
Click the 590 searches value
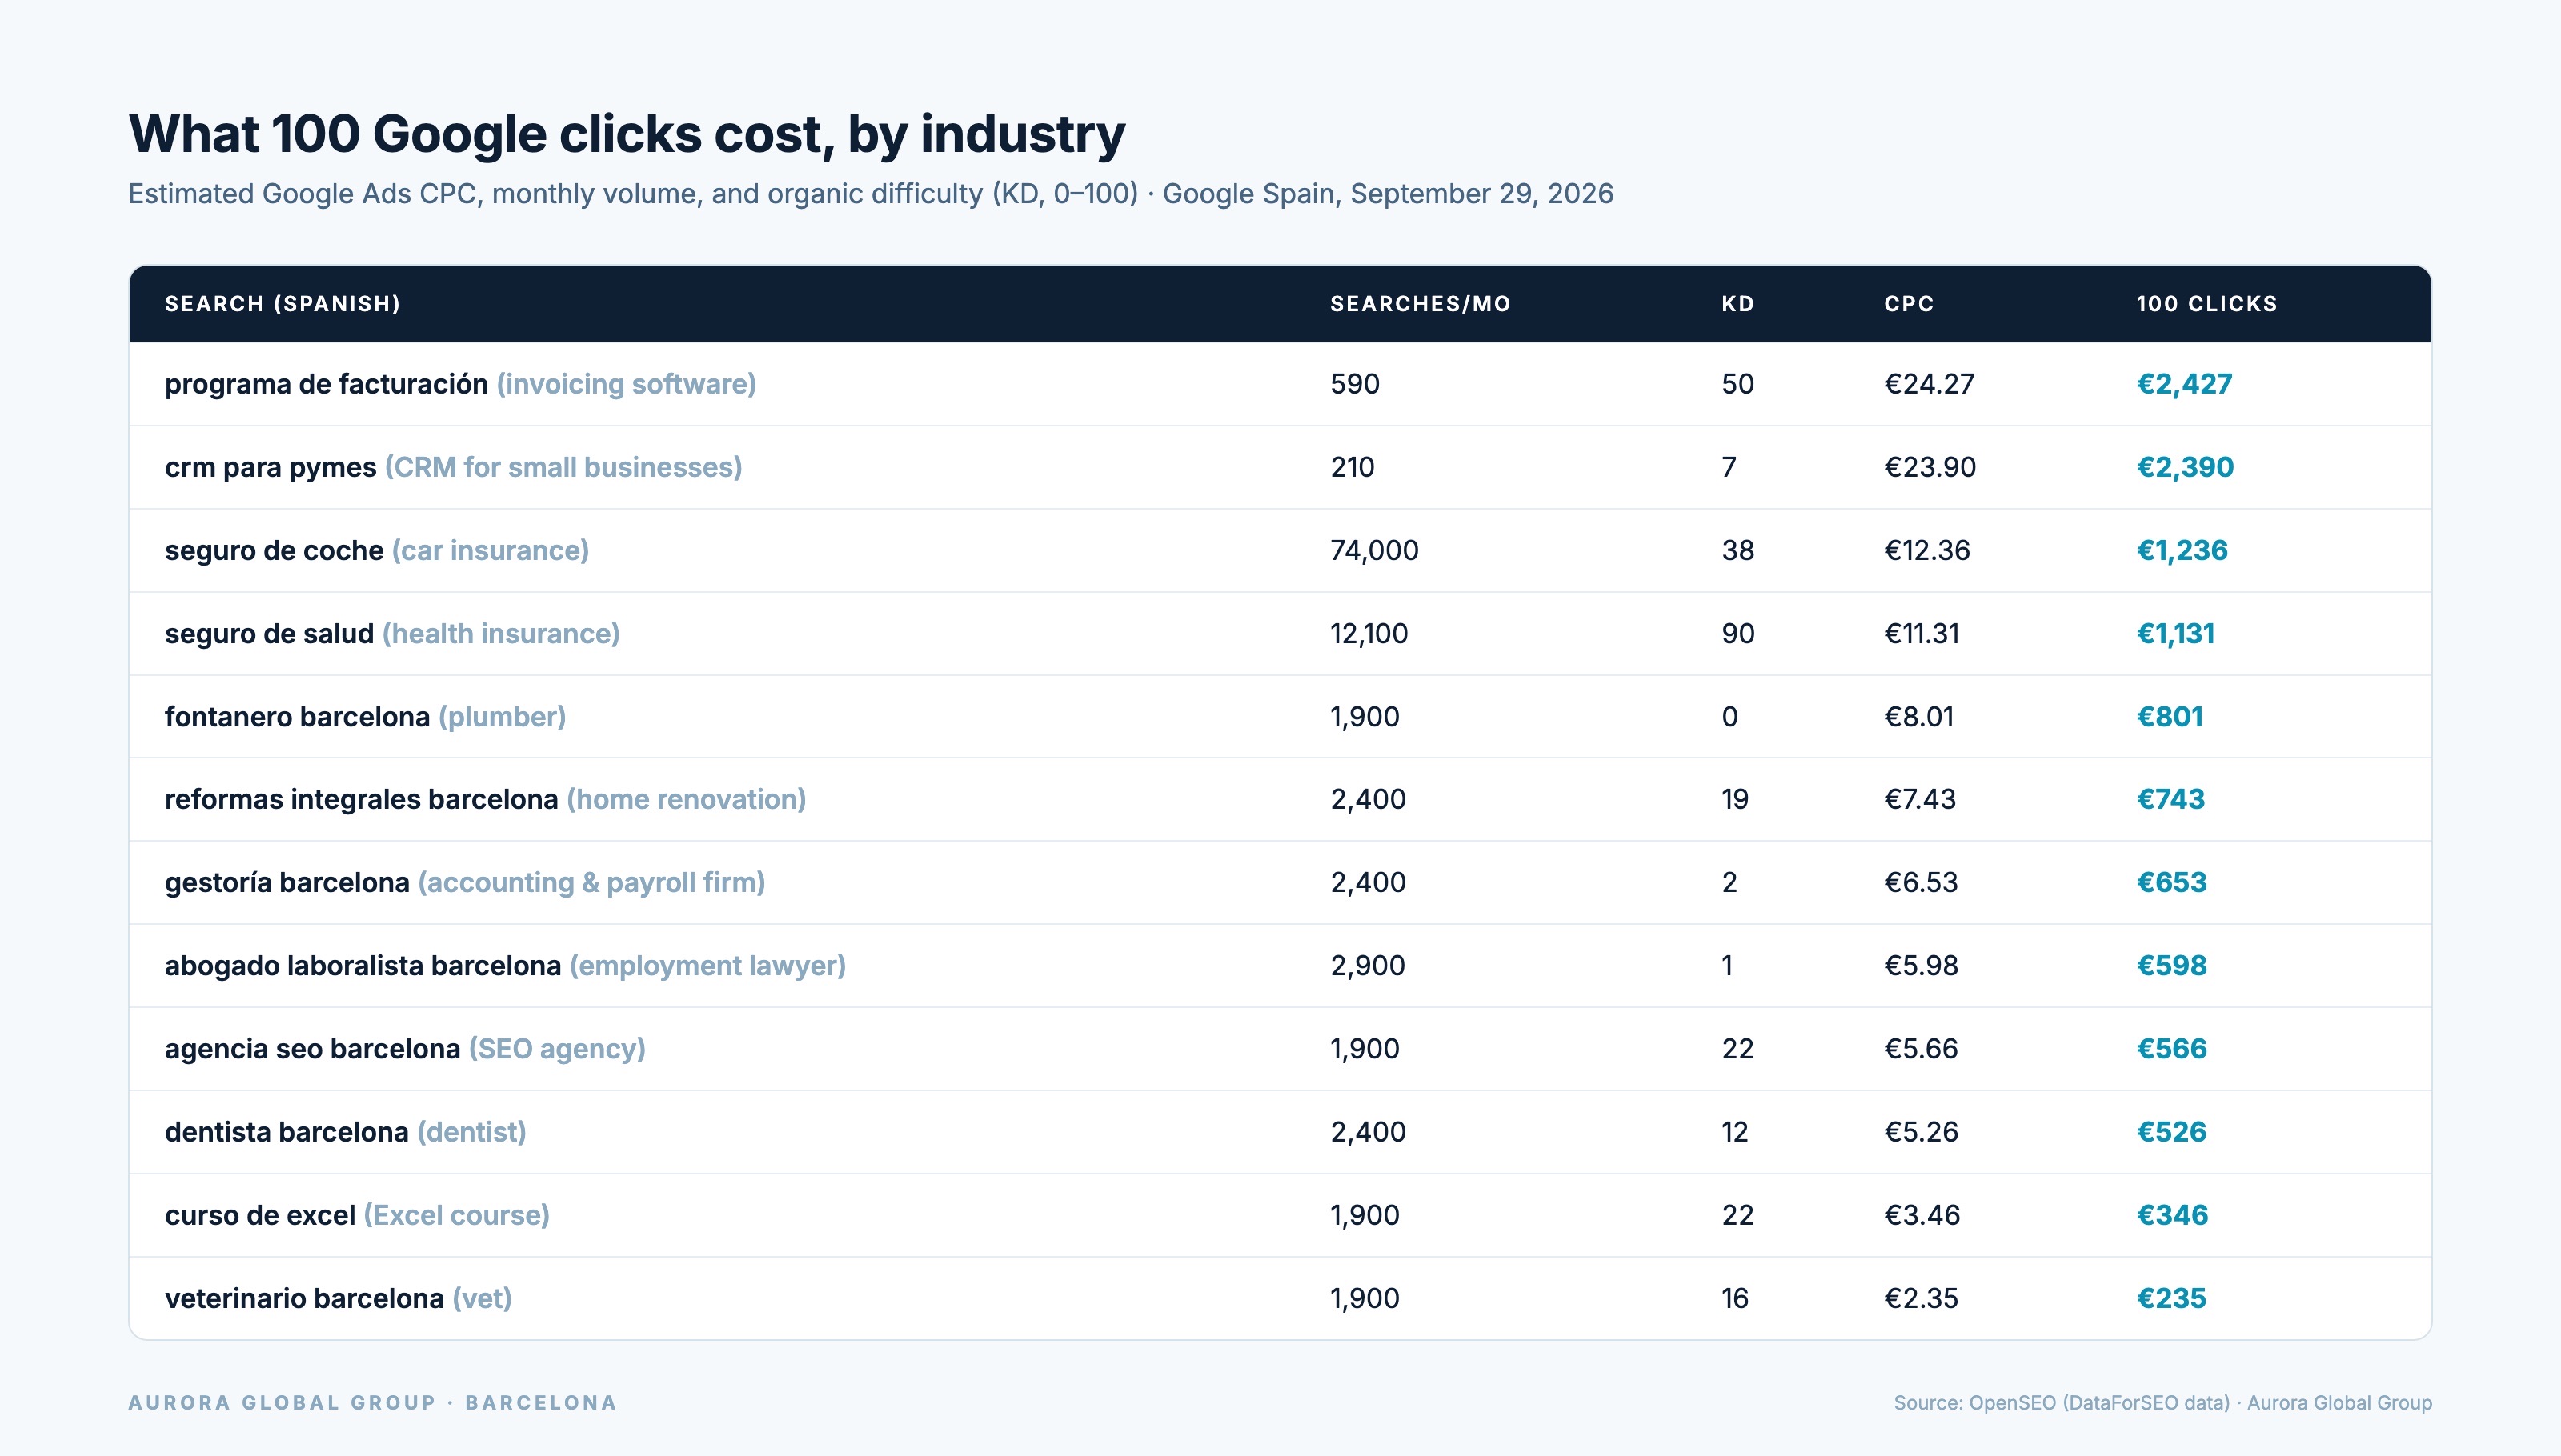(1354, 384)
